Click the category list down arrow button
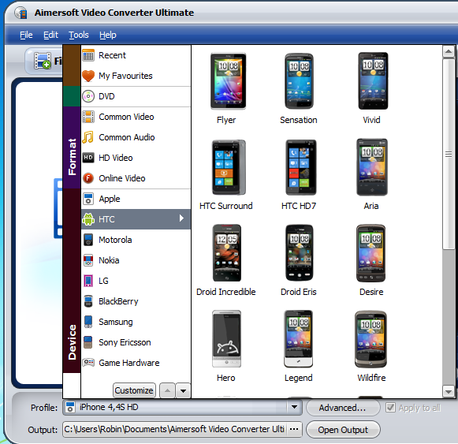 point(183,391)
